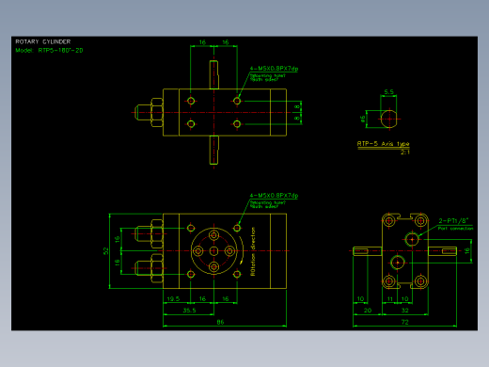Click the D-shaped shaft profile in the axis detail
The height and width of the screenshot is (367, 489).
point(389,119)
